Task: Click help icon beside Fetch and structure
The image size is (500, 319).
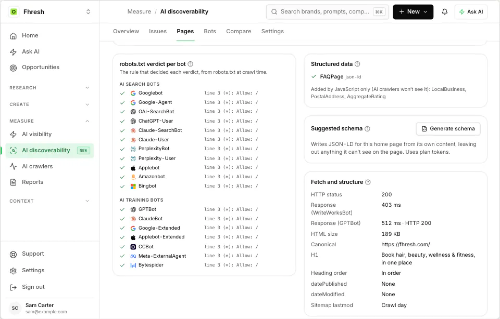Action: click(368, 182)
